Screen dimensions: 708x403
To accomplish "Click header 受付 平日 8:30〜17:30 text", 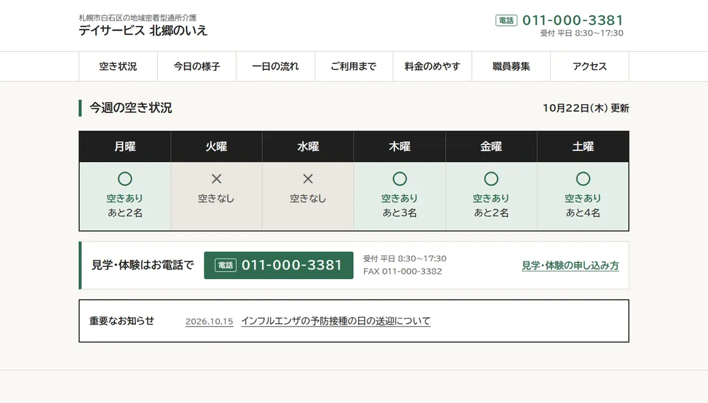I will pyautogui.click(x=581, y=33).
